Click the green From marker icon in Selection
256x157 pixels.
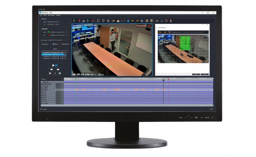(x=48, y=32)
